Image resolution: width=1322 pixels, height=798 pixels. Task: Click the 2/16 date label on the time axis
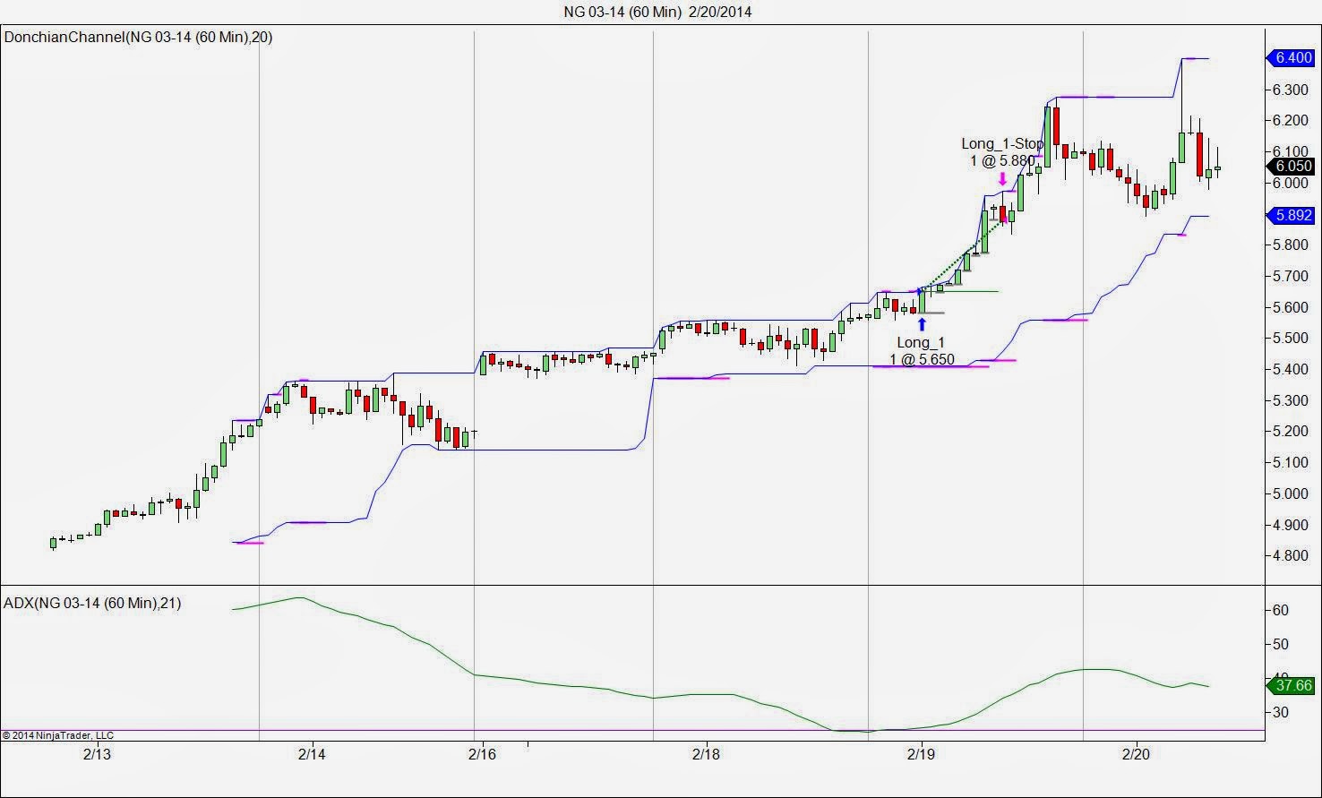click(482, 754)
